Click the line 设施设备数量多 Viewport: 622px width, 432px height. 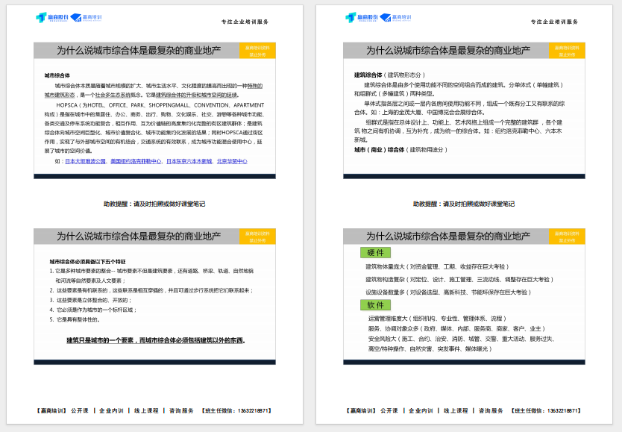448,292
